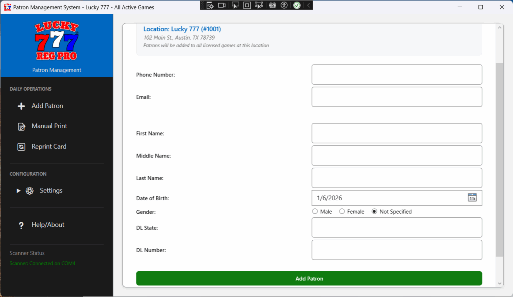This screenshot has height=297, width=513.
Task: Click the Manual Print document icon
Action: tap(21, 127)
